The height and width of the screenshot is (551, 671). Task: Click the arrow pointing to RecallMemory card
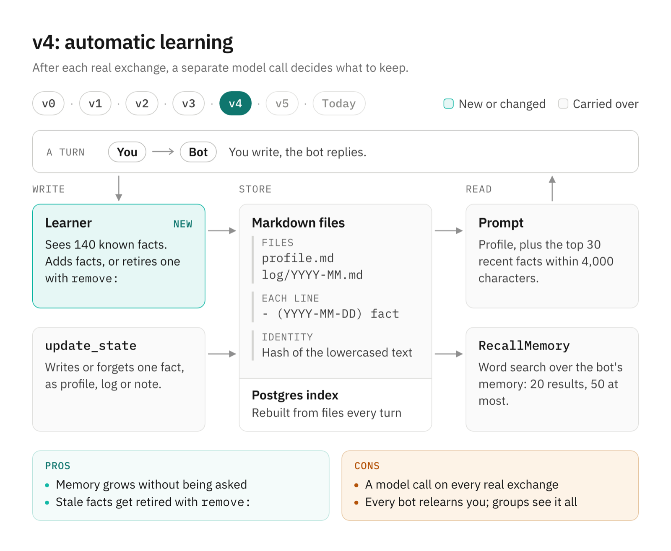449,354
